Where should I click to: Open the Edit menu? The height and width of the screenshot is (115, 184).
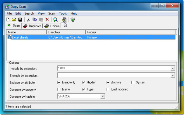pyautogui.click(x=18, y=13)
